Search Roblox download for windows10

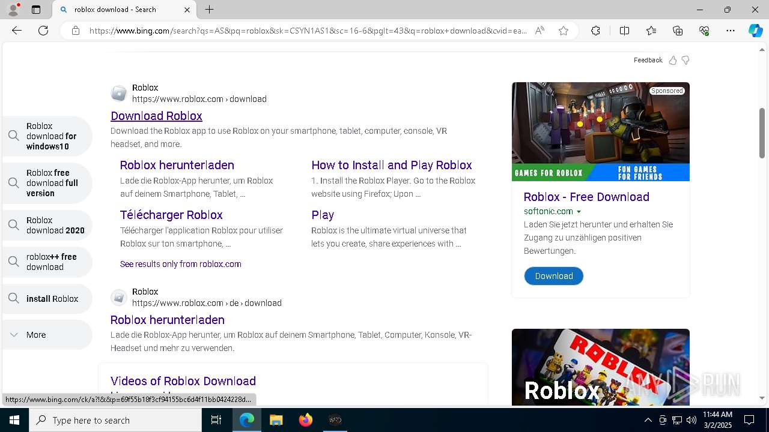(x=47, y=136)
